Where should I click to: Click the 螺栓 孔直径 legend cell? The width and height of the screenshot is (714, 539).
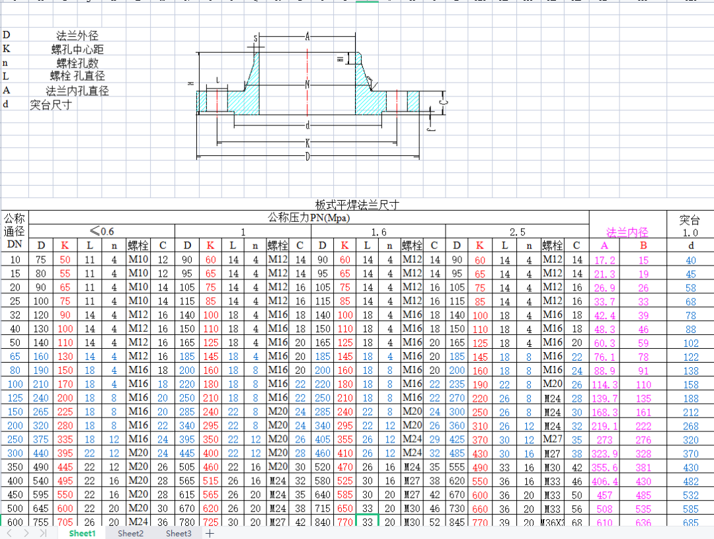click(x=77, y=76)
